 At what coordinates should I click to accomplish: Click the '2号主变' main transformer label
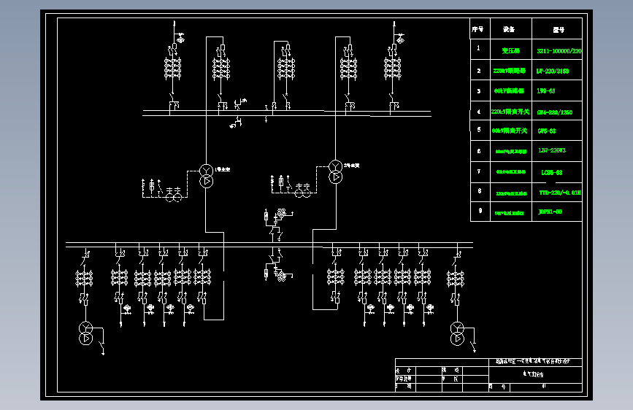click(x=351, y=166)
